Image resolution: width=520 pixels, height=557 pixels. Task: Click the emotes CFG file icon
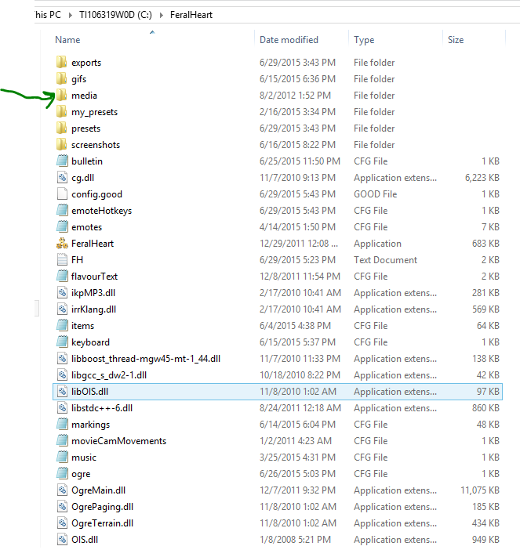pyautogui.click(x=62, y=226)
